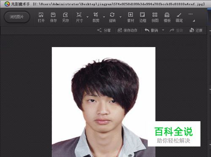The width and height of the screenshot is (211, 157).
Task: Click 保存动作 save action button
Action: 127,30
